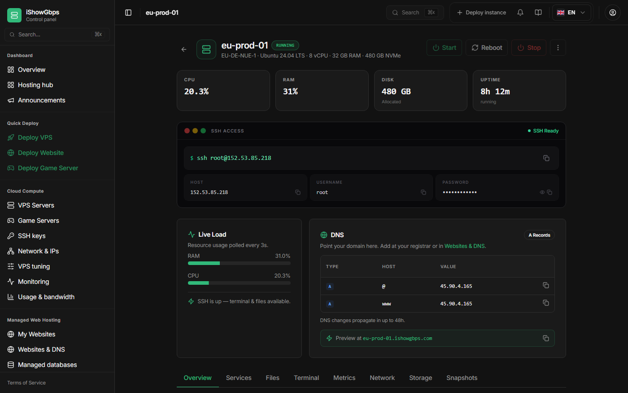
Task: Copy the PASSWORD field value
Action: (549, 192)
